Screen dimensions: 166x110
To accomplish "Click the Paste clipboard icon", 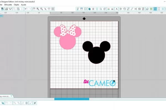I will click(x=18, y=9).
